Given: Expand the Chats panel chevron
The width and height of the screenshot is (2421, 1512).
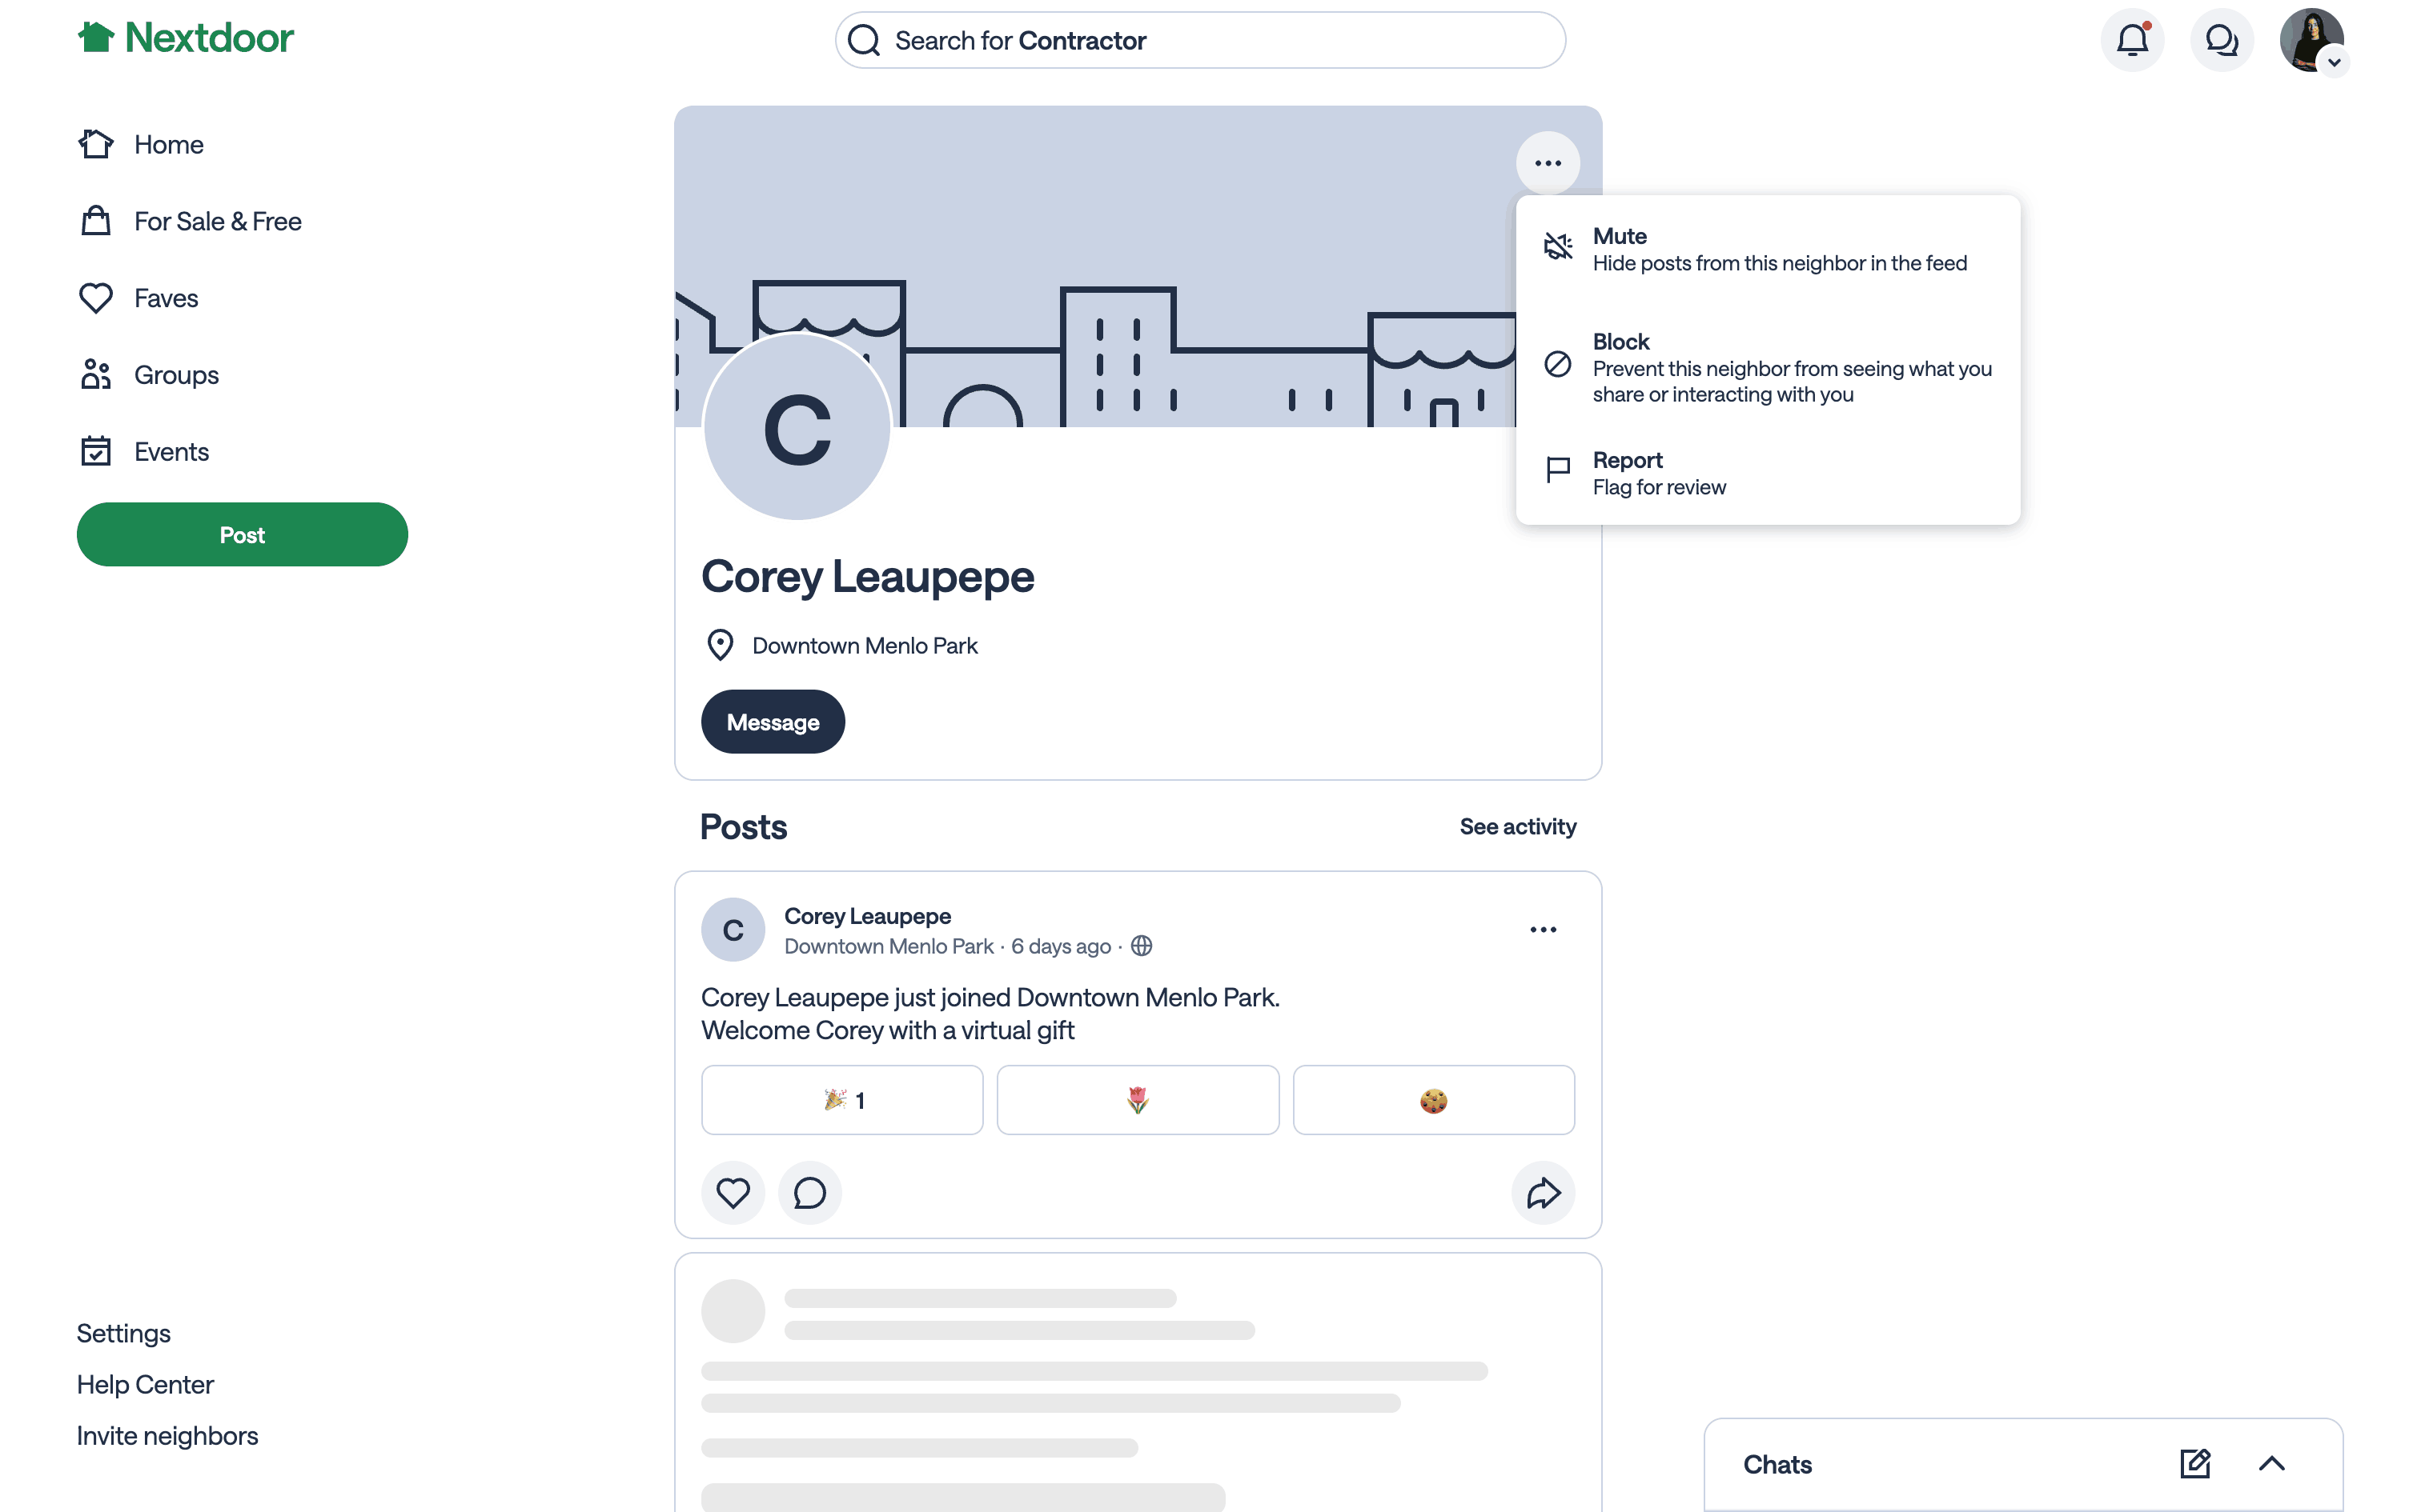Looking at the screenshot, I should pos(2271,1464).
